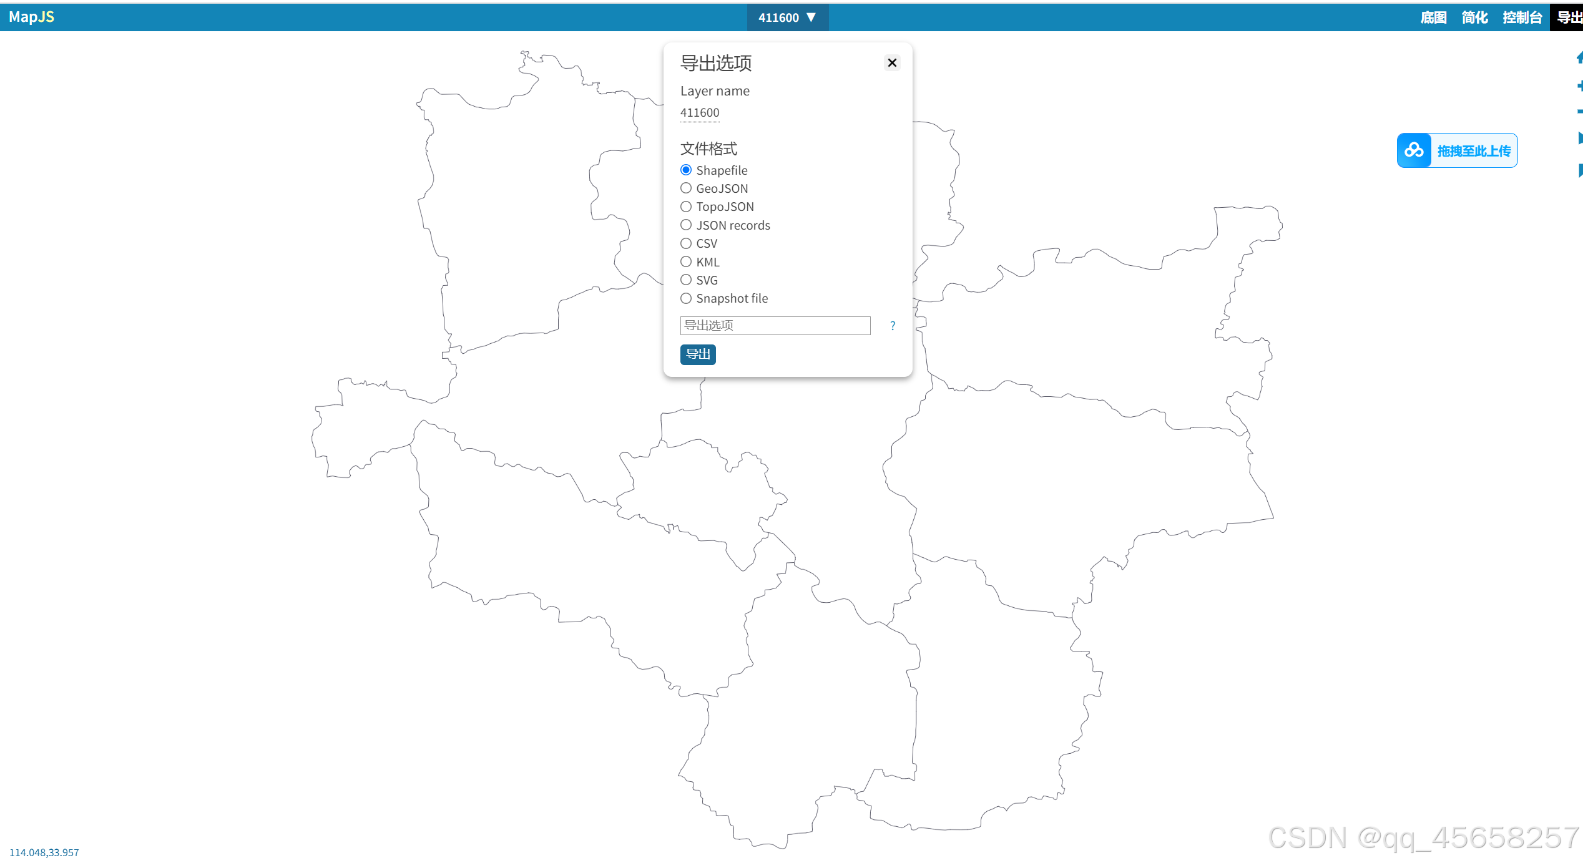Choose the CSV radio button

(x=686, y=243)
